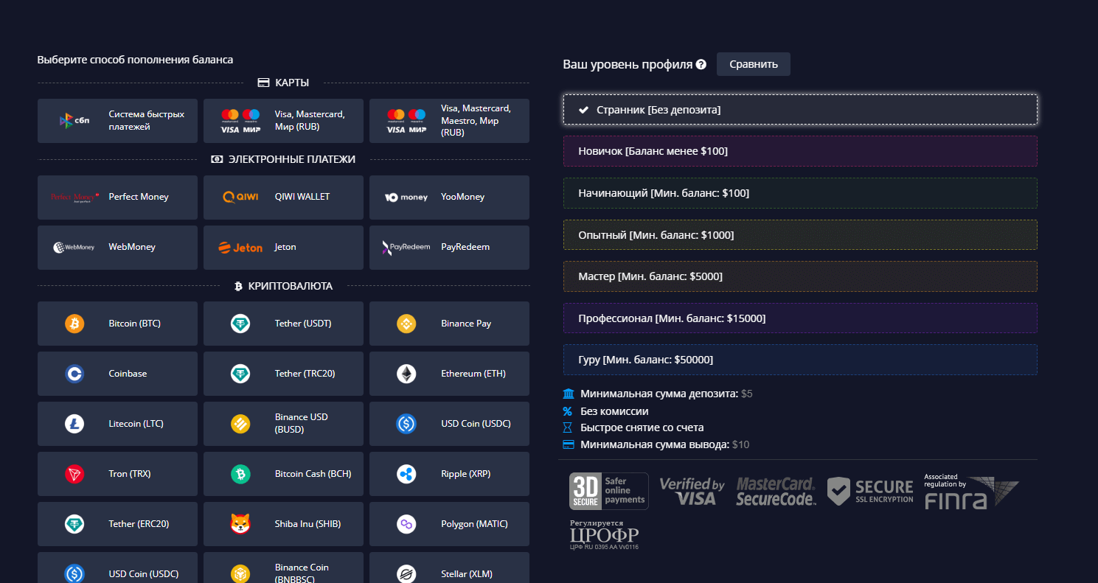Choose the Tron (TRX) red icon
This screenshot has width=1098, height=583.
(x=74, y=474)
